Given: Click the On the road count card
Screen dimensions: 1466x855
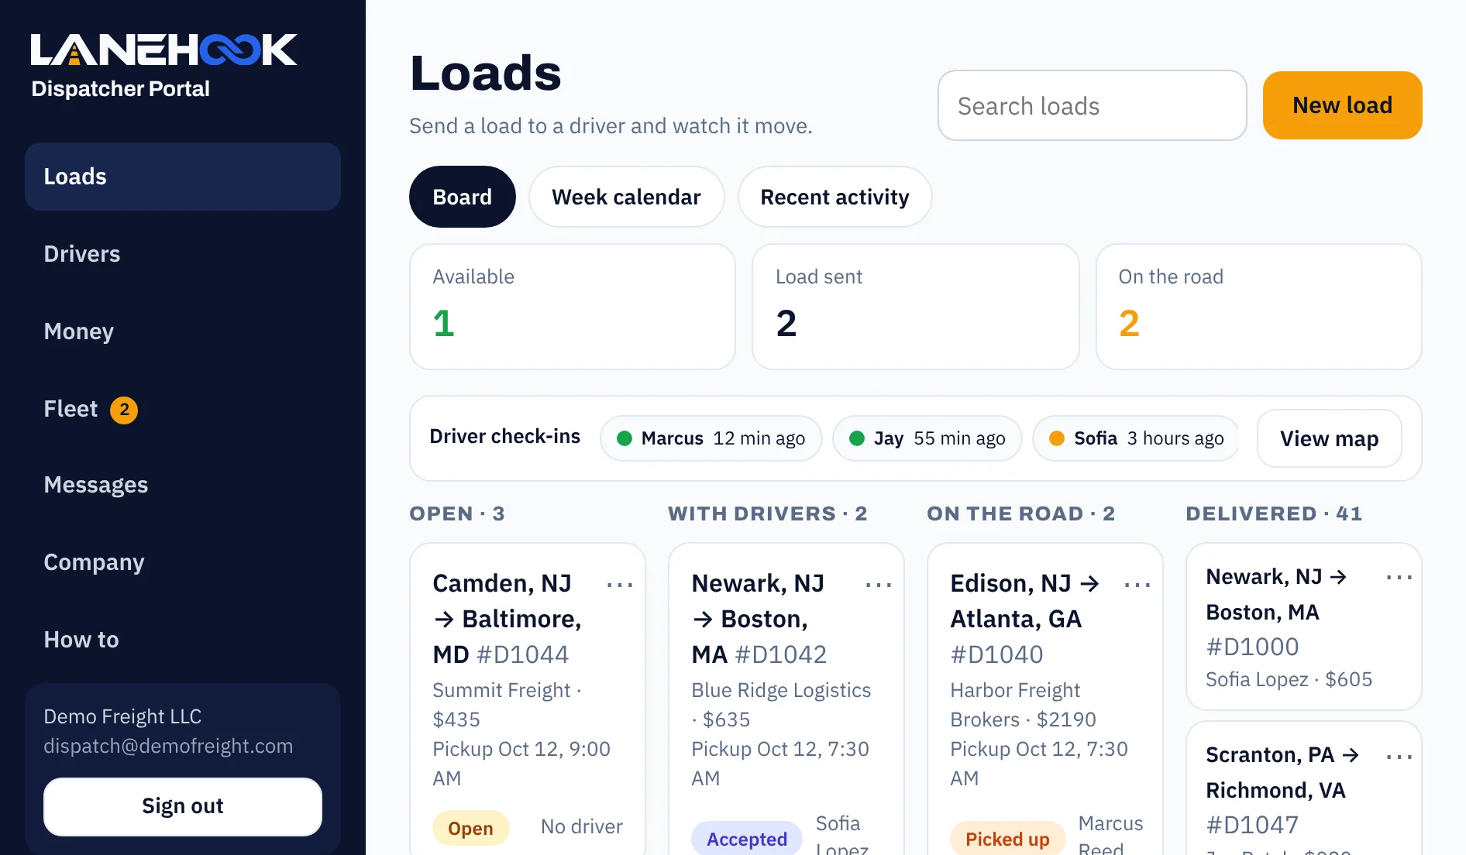Looking at the screenshot, I should click(x=1258, y=307).
